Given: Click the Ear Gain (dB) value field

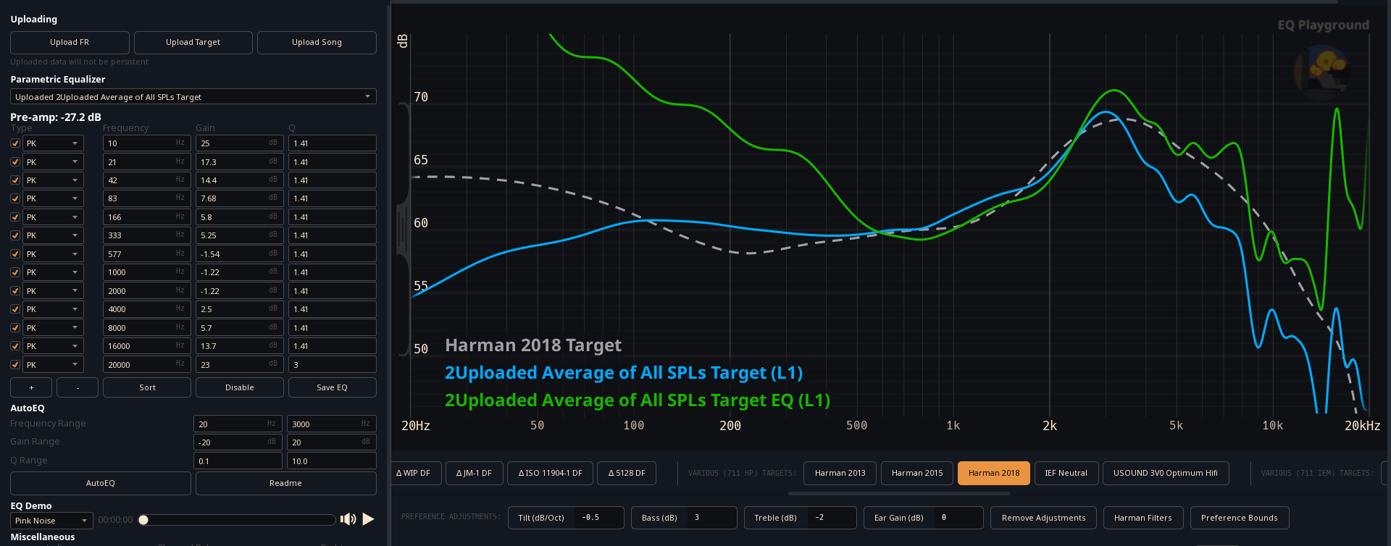Looking at the screenshot, I should (x=958, y=518).
